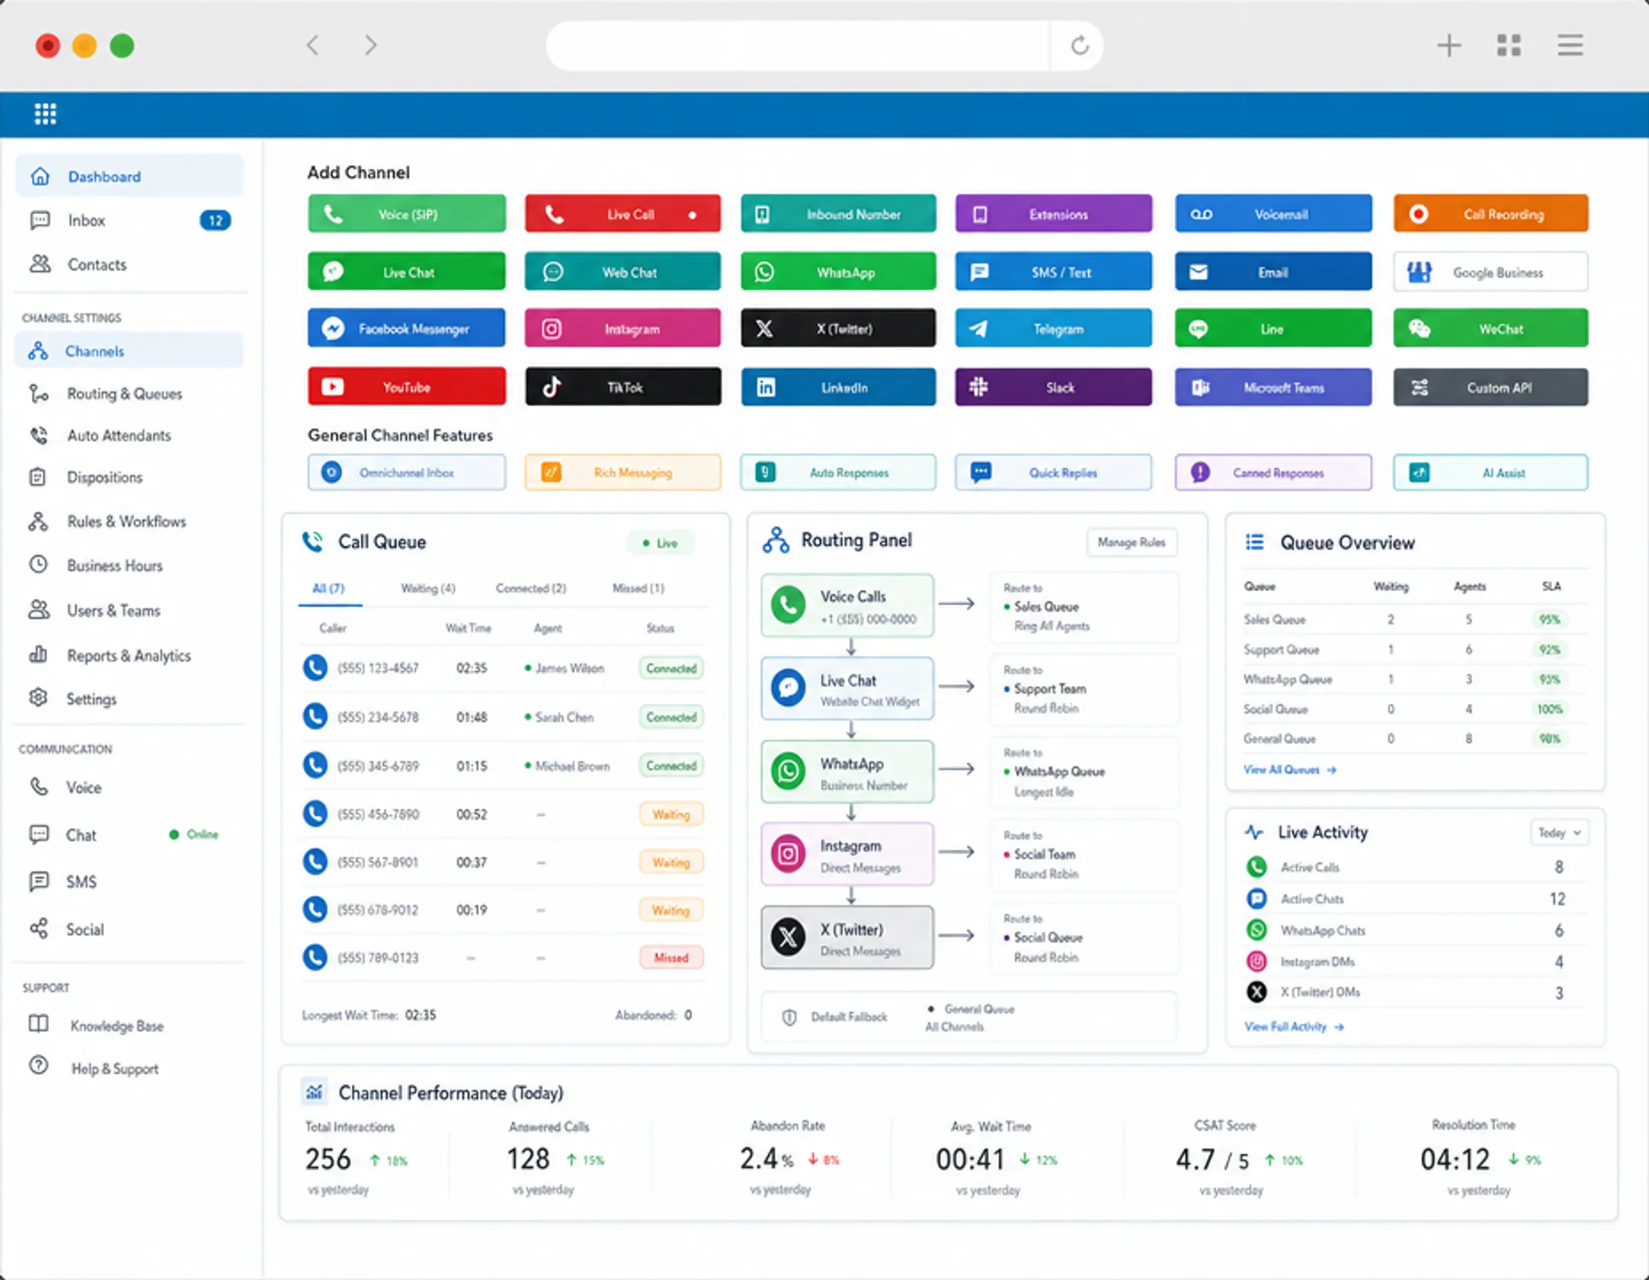Select the All (7) tab
Image resolution: width=1649 pixels, height=1280 pixels.
click(328, 588)
